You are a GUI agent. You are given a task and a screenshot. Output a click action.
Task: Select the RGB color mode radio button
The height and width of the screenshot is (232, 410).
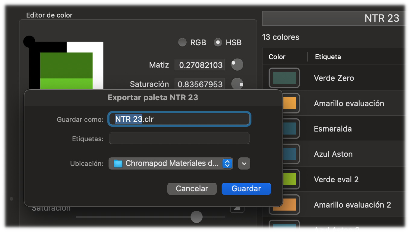182,43
